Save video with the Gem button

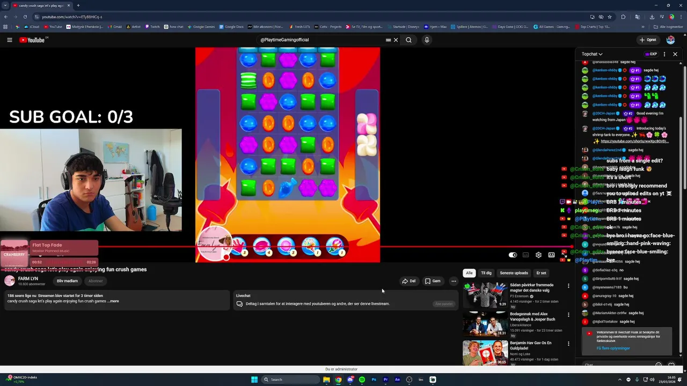(433, 281)
